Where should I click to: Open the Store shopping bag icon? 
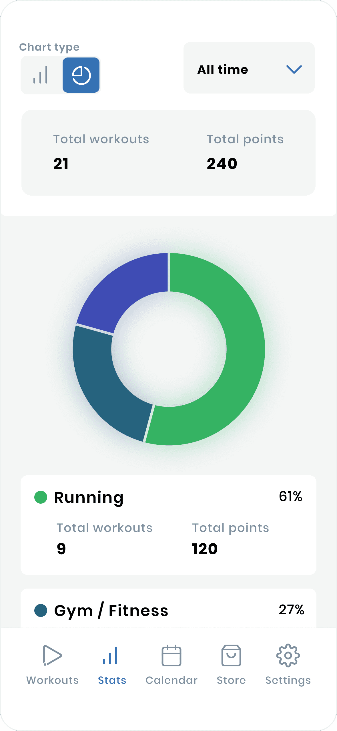[x=231, y=655]
